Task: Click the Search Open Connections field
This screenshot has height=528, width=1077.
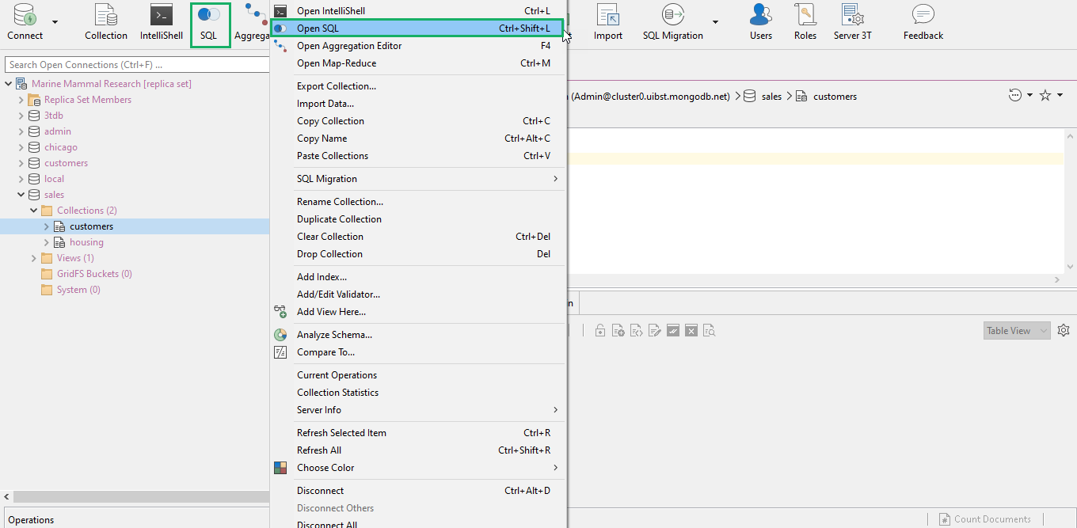Action: coord(136,65)
